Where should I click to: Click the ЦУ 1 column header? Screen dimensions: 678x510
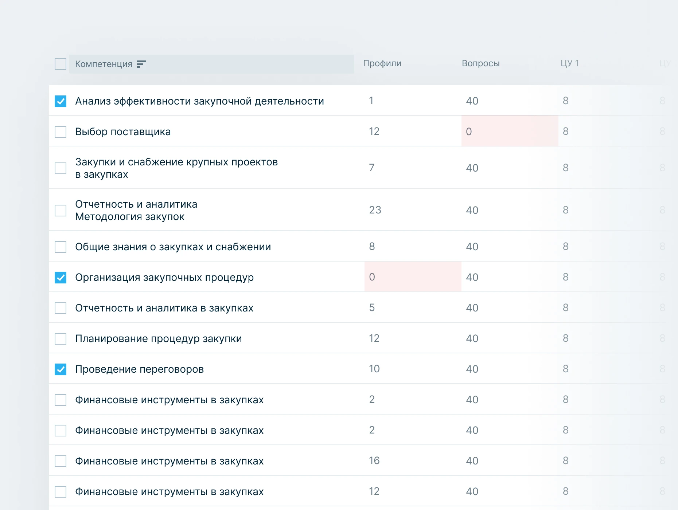(x=570, y=63)
